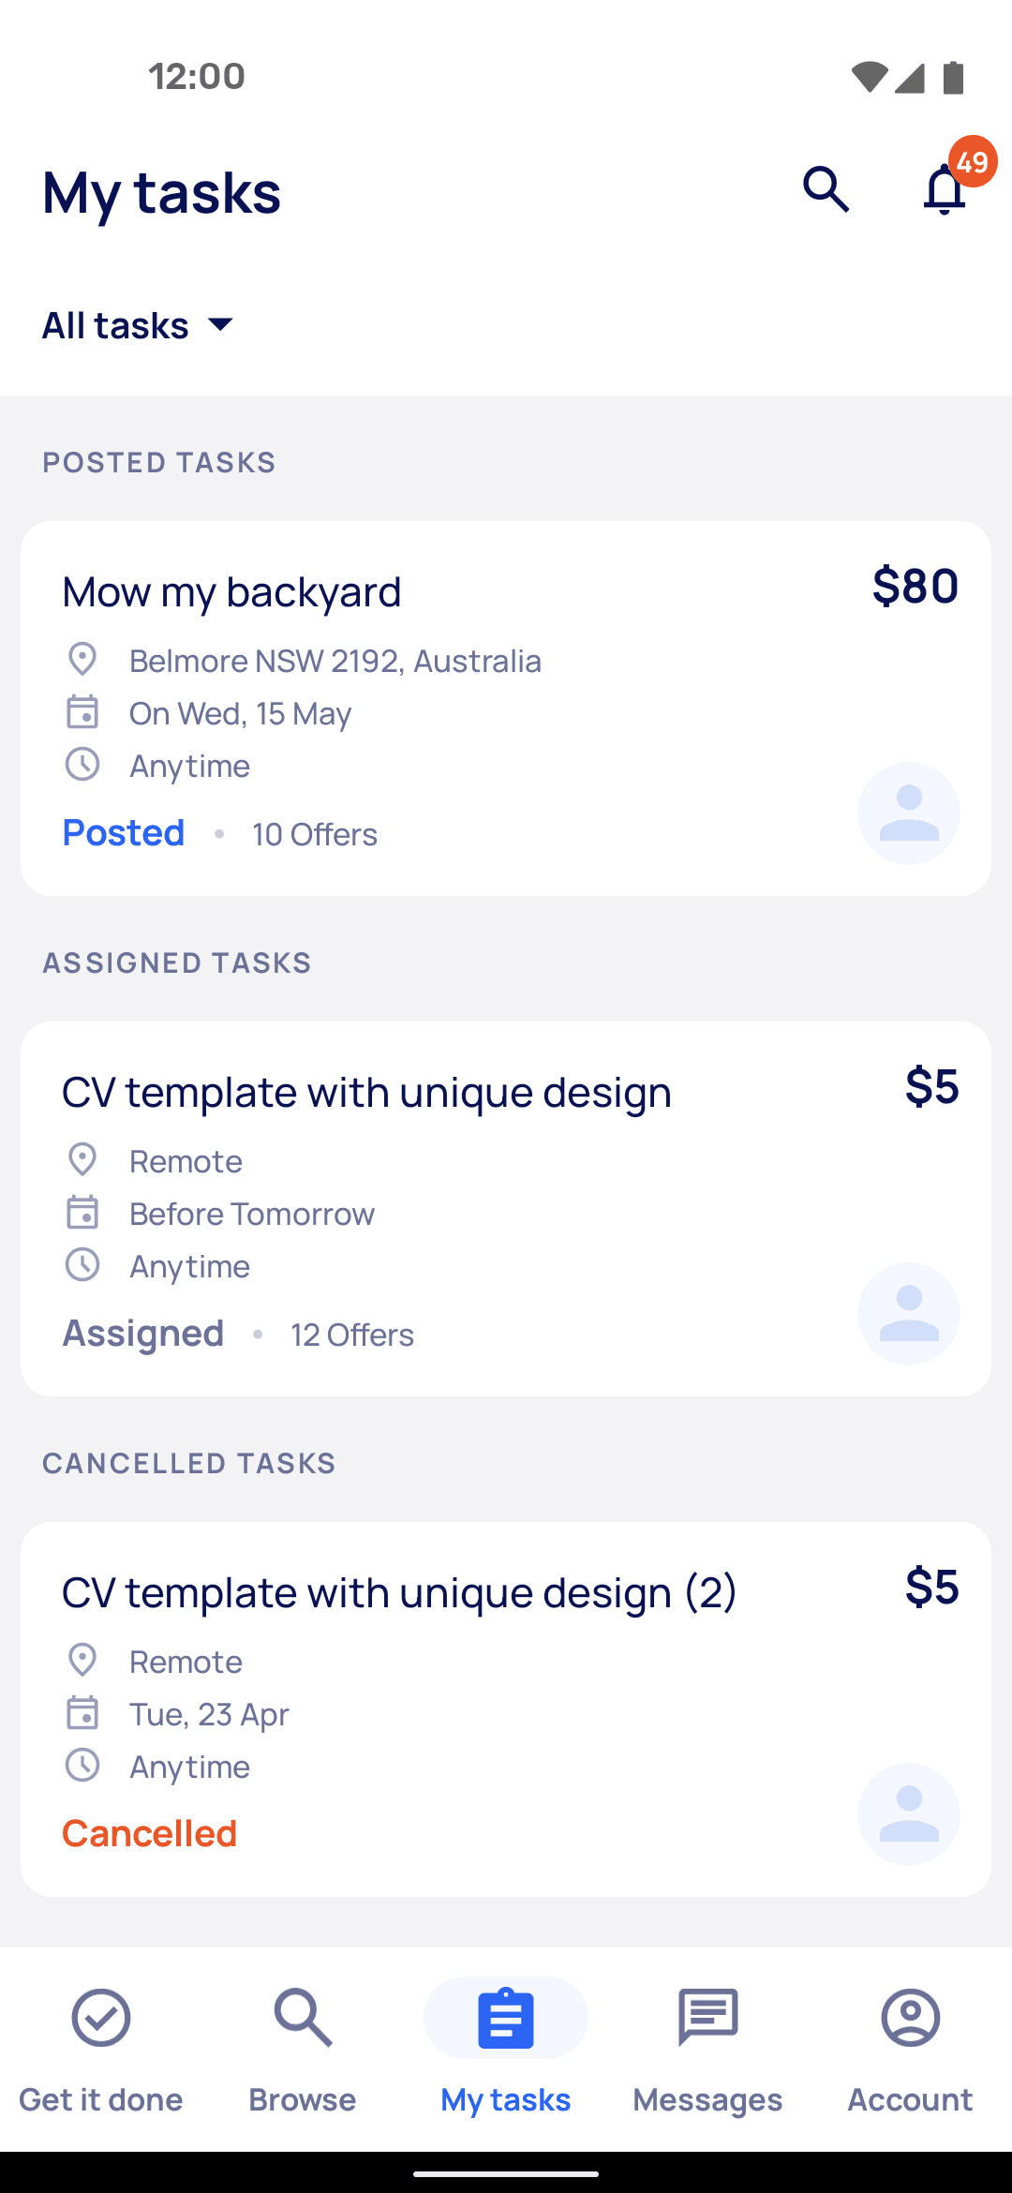Open CV template with unique design task
The image size is (1012, 2193).
(x=506, y=1209)
